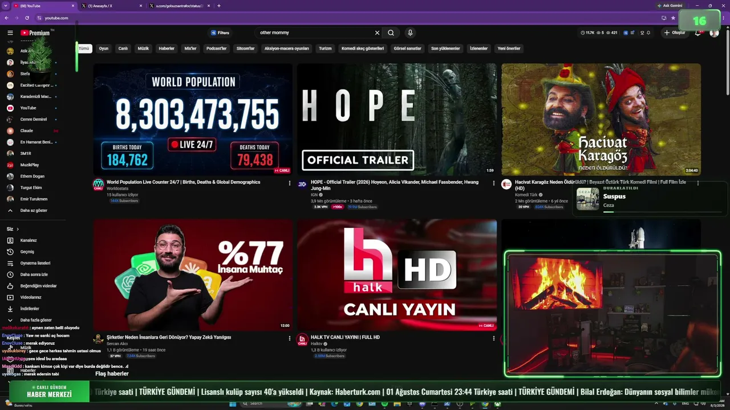Select the Görsel sanatlar chip

[408, 48]
